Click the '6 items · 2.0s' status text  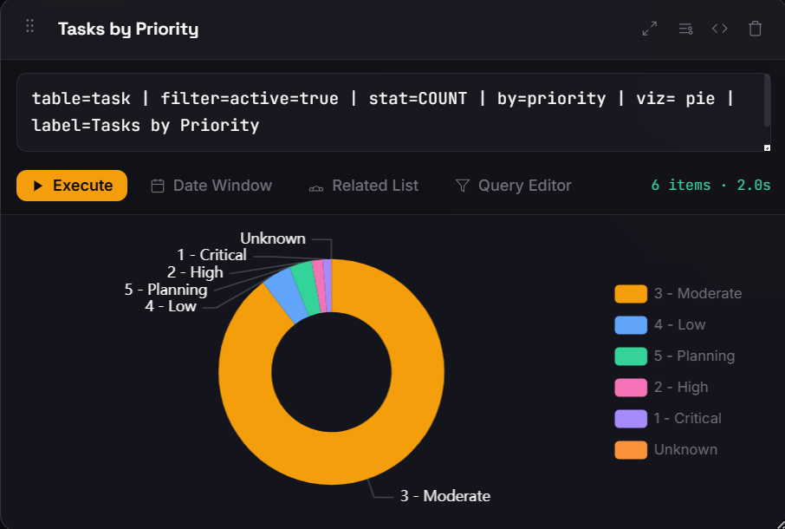tap(710, 186)
